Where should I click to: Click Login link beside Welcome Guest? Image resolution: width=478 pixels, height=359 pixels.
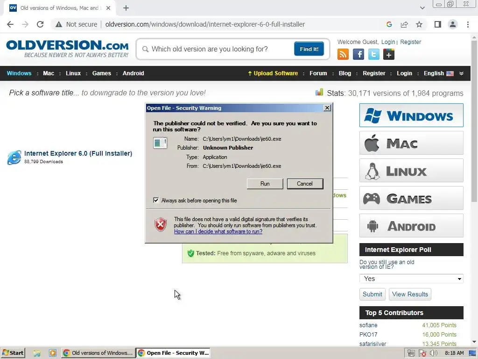coord(388,42)
